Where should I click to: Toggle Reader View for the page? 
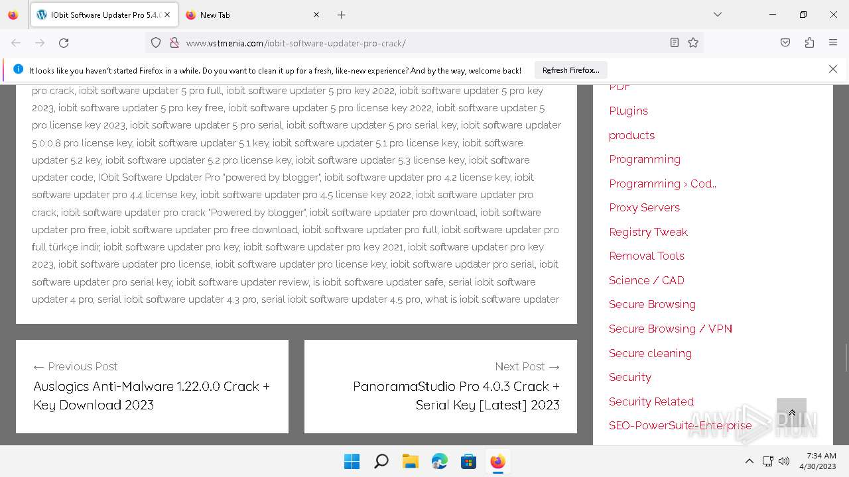[x=675, y=42]
